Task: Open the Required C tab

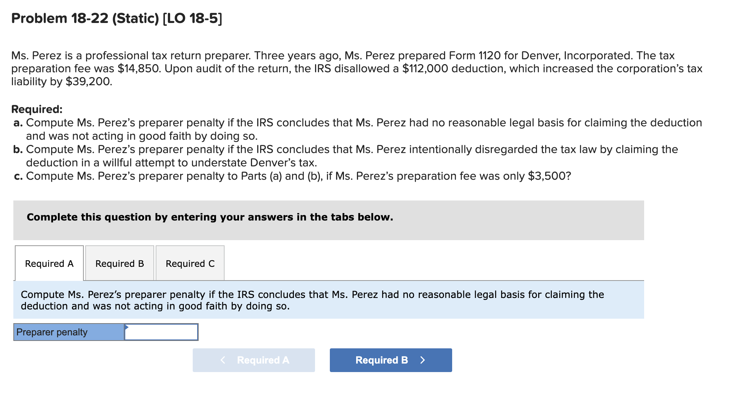Action: (190, 263)
